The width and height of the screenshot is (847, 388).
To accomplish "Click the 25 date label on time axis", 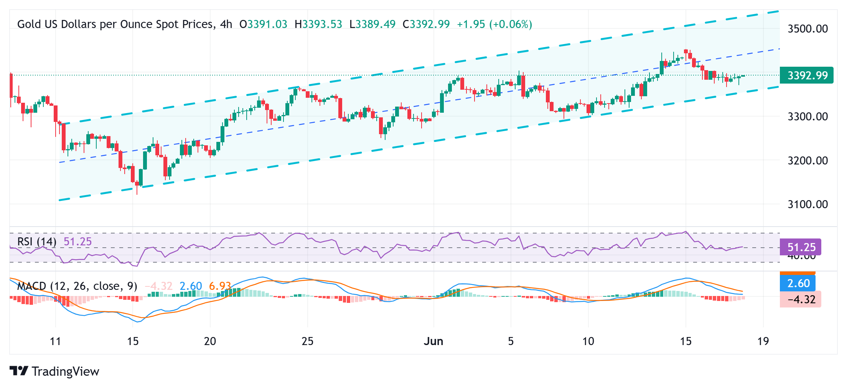I will click(x=307, y=341).
